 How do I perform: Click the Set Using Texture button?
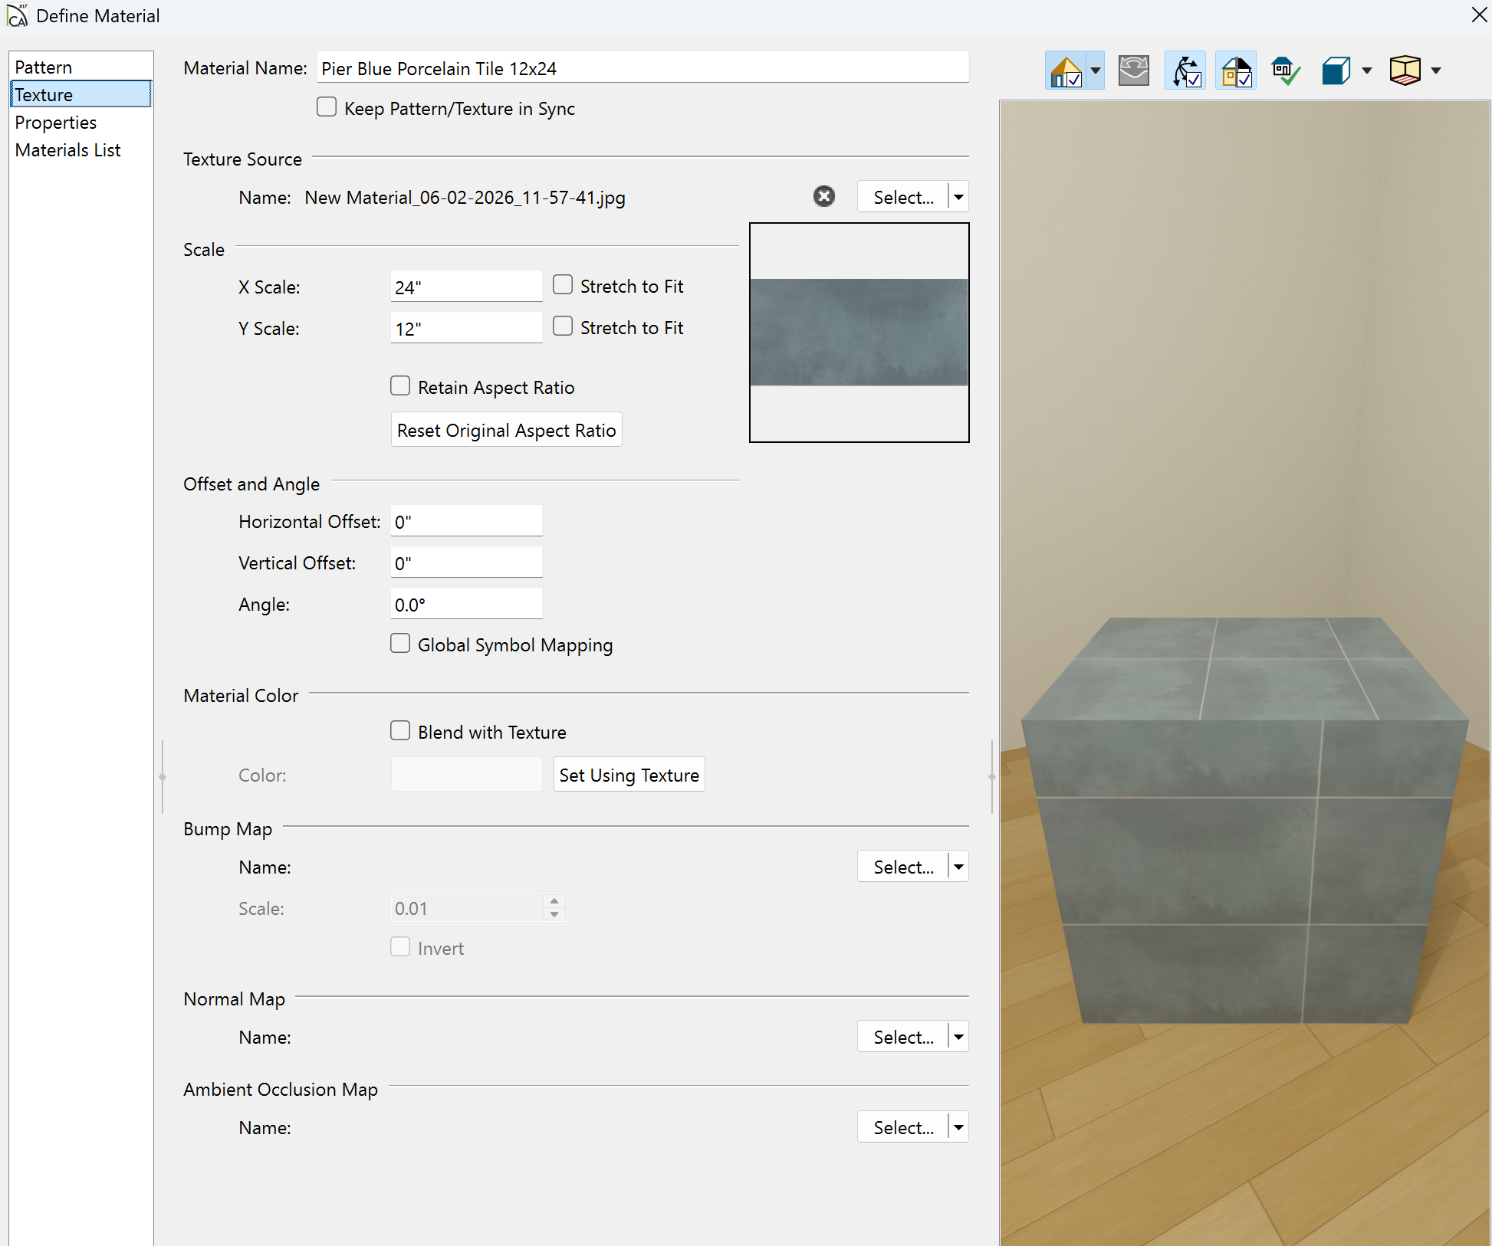629,775
